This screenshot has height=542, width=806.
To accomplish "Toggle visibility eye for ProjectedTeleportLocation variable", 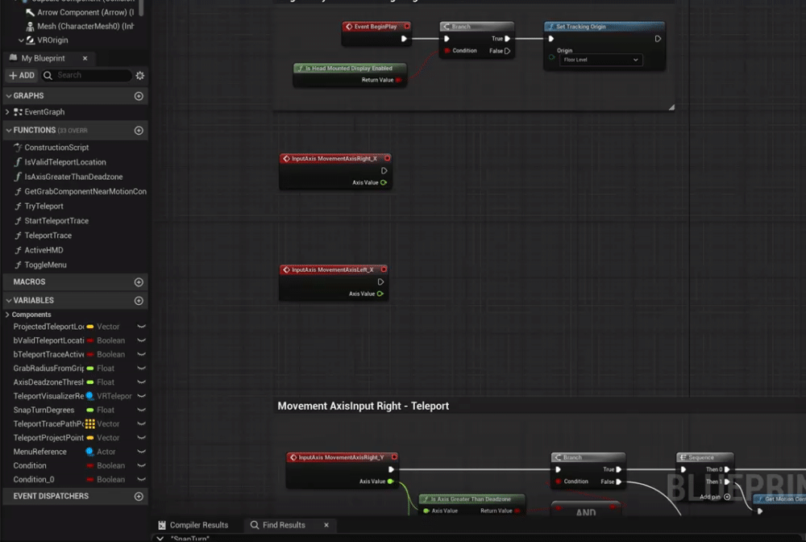I will [x=141, y=327].
